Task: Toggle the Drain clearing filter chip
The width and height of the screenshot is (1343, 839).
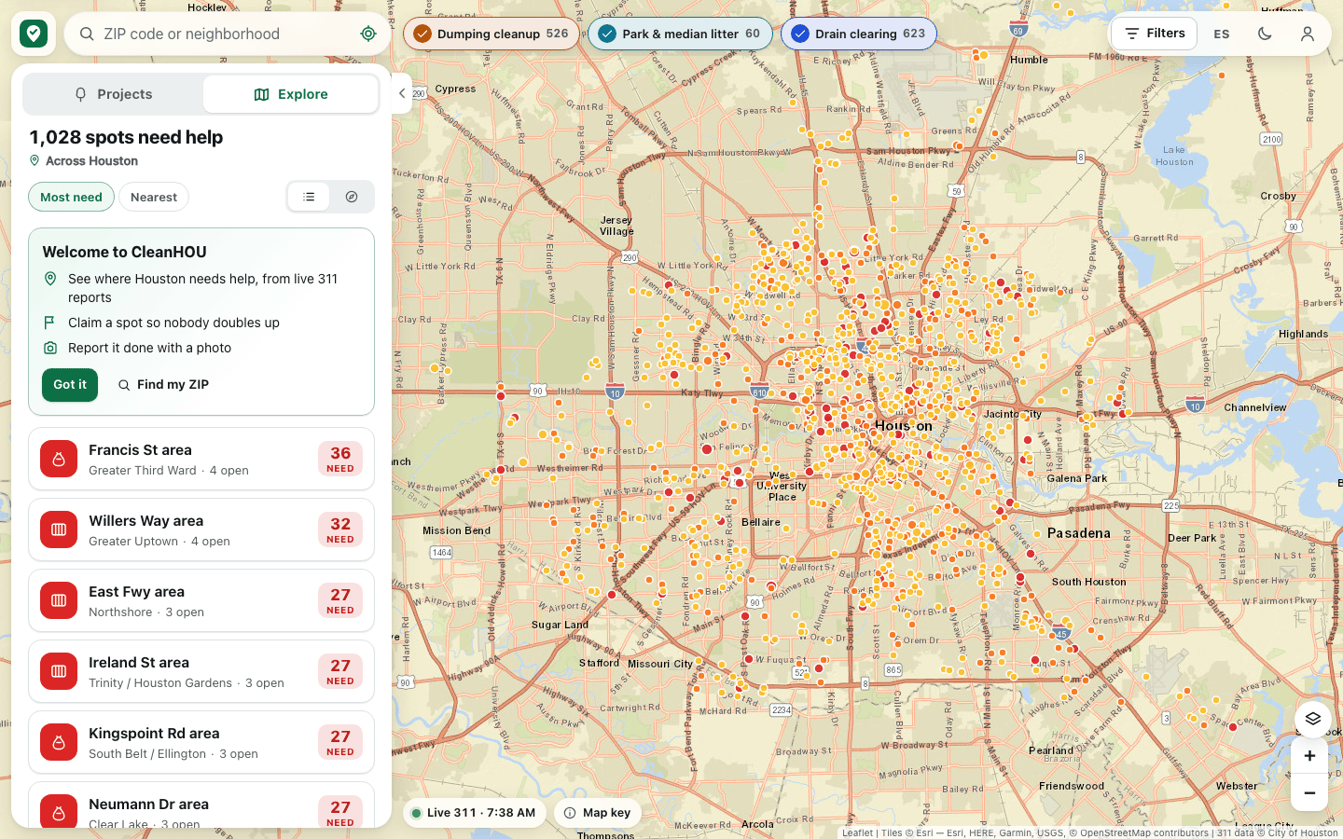Action: [x=859, y=34]
